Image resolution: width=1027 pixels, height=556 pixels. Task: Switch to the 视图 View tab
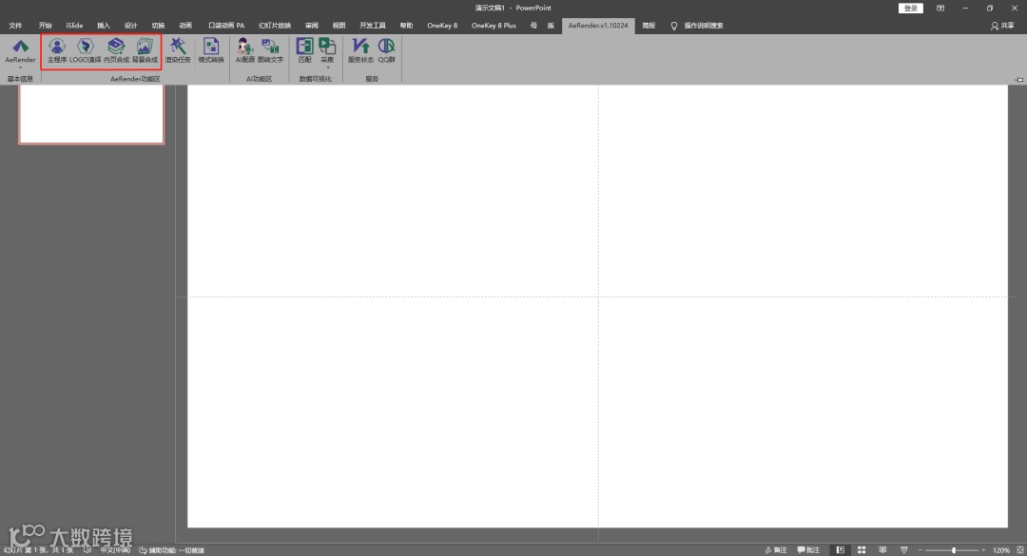[x=339, y=26]
